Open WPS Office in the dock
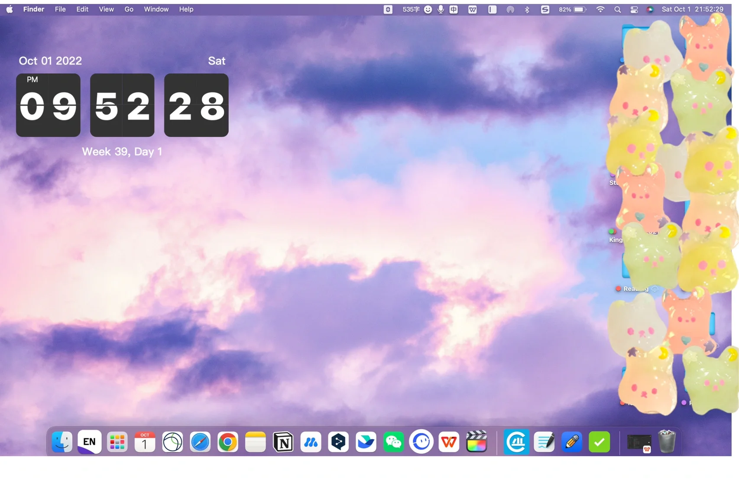The width and height of the screenshot is (739, 479). tap(449, 442)
